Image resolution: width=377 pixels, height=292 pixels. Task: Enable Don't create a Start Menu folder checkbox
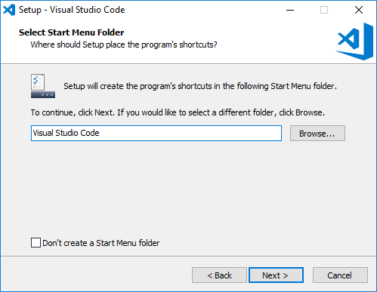point(36,243)
